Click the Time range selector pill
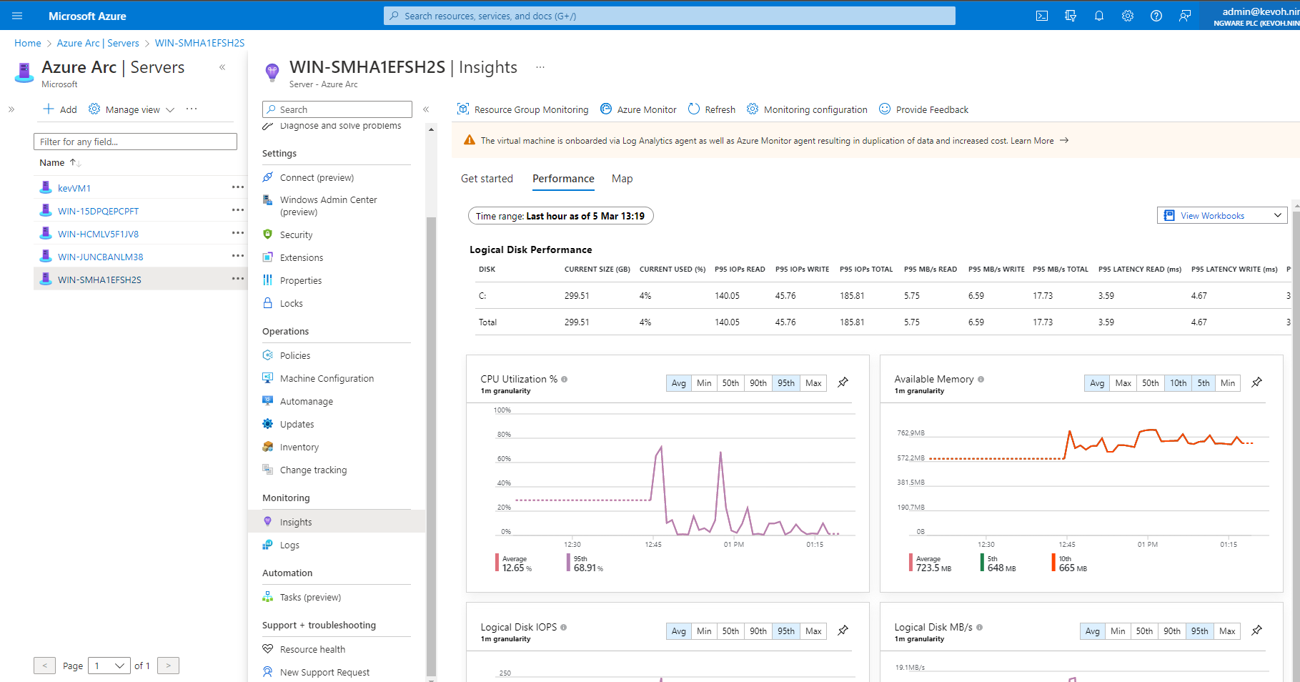The height and width of the screenshot is (682, 1300). pyautogui.click(x=560, y=216)
